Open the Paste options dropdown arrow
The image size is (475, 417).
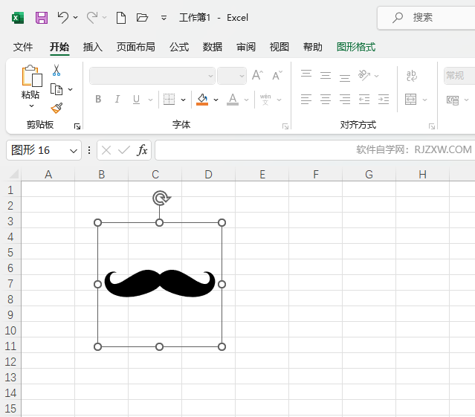30,106
